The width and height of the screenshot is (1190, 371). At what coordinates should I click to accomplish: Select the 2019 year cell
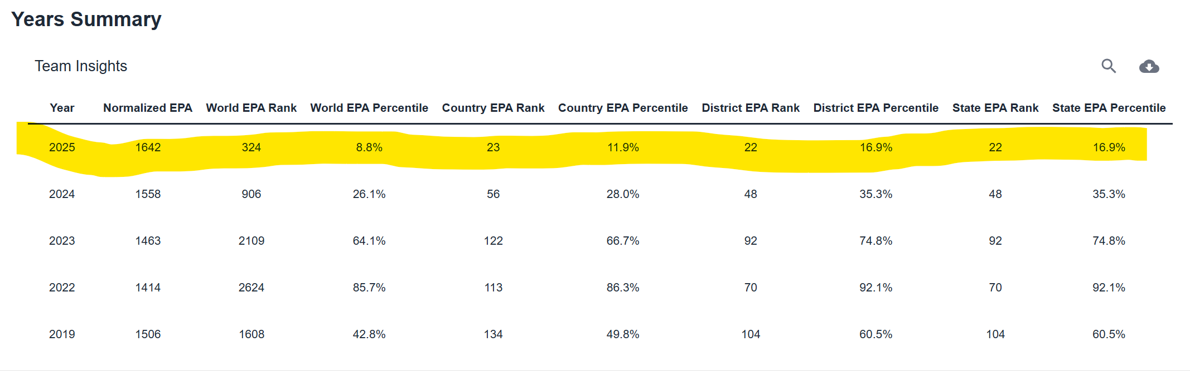click(62, 334)
